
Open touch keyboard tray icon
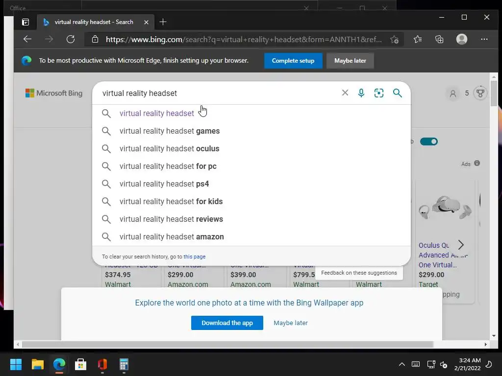tap(416, 364)
